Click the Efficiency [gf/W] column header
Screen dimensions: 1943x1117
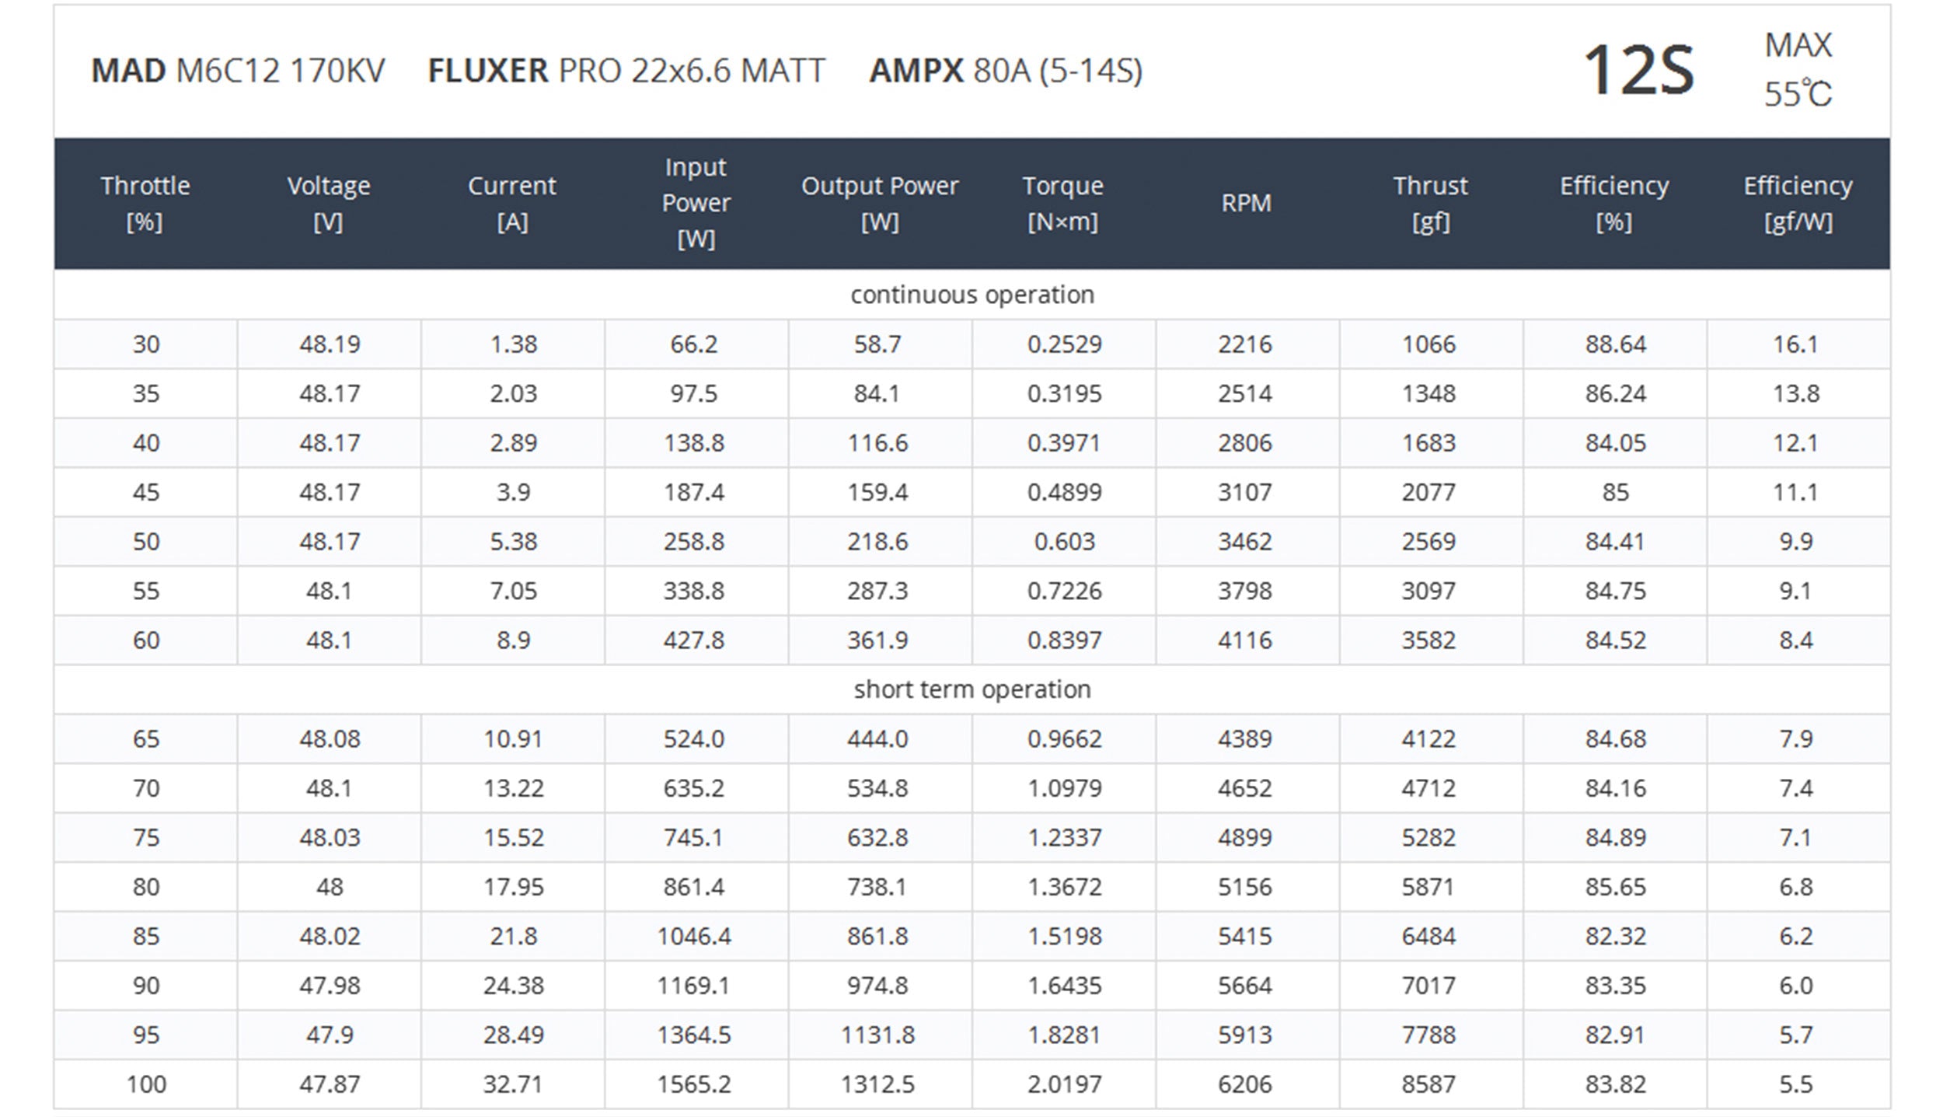pos(1798,204)
